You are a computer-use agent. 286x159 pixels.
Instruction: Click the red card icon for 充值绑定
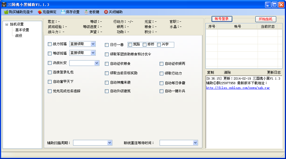(40, 12)
